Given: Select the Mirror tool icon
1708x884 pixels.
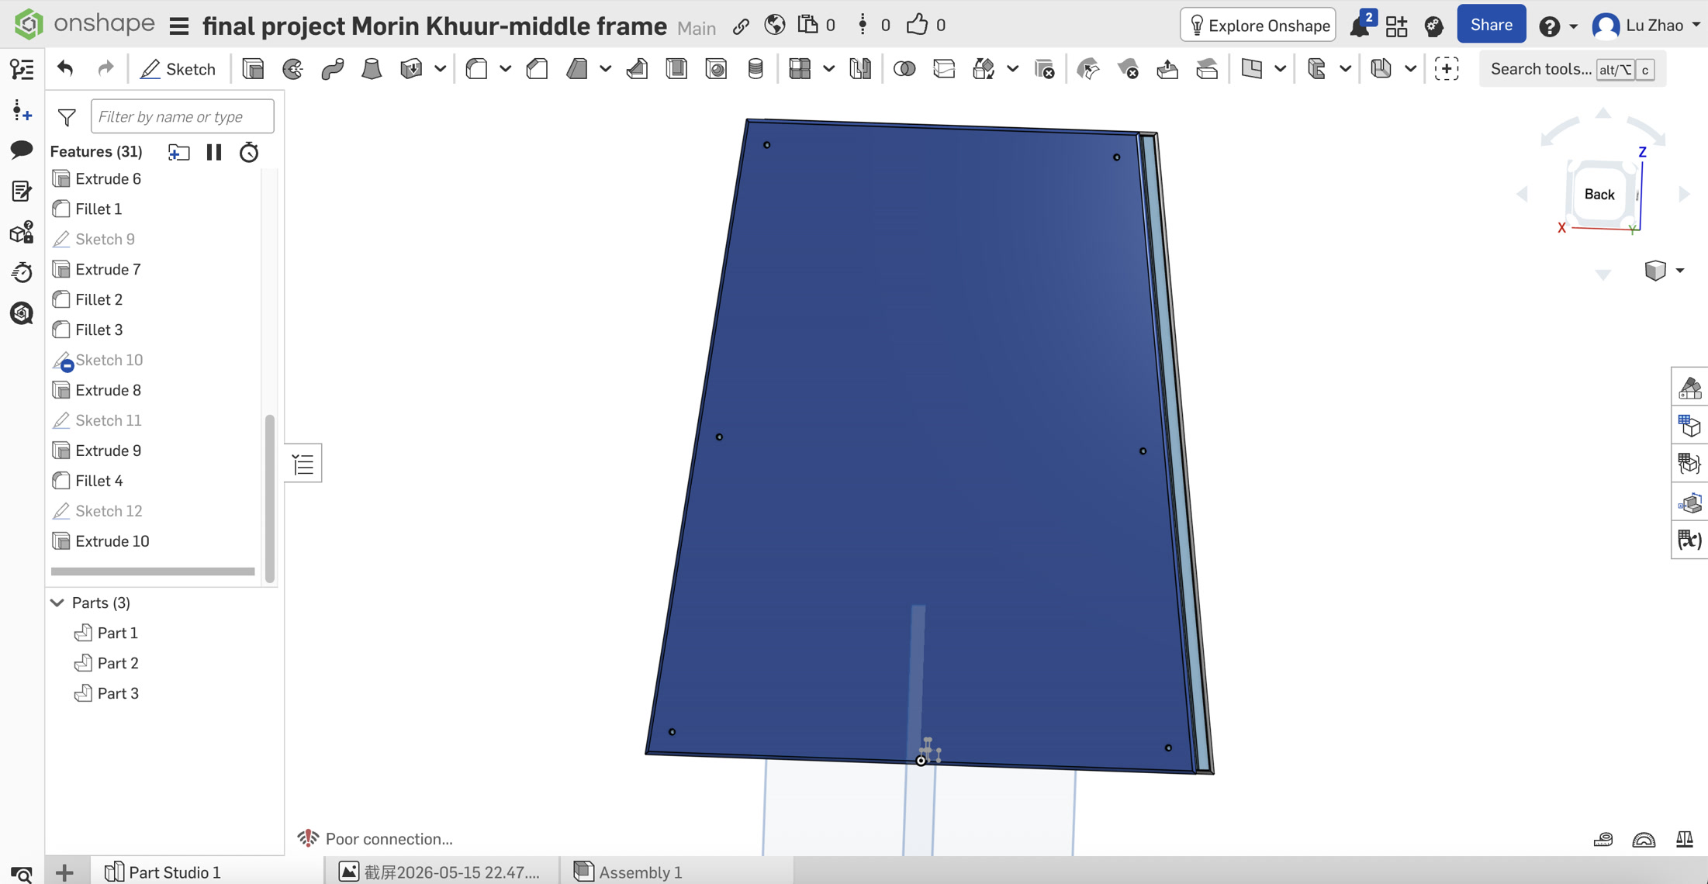Looking at the screenshot, I should tap(860, 69).
